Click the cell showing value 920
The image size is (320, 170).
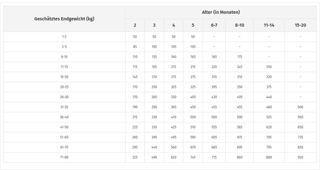tap(300, 157)
